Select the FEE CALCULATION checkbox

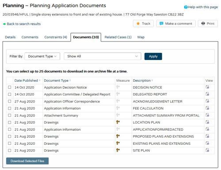click(10, 108)
